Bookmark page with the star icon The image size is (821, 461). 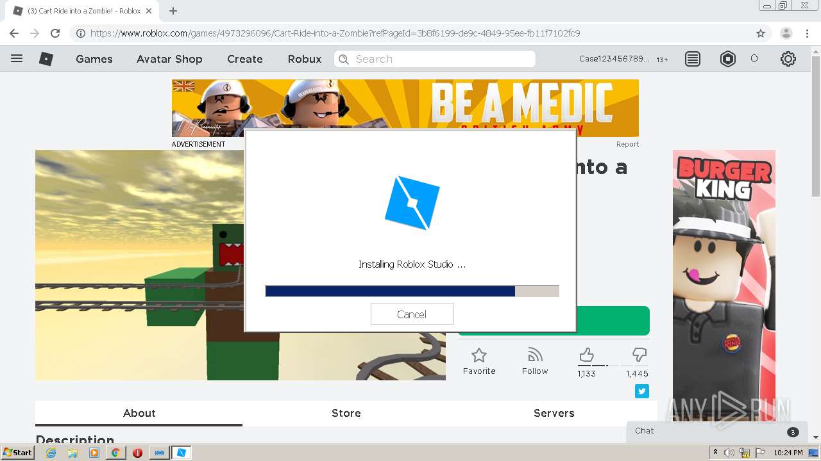click(x=761, y=33)
